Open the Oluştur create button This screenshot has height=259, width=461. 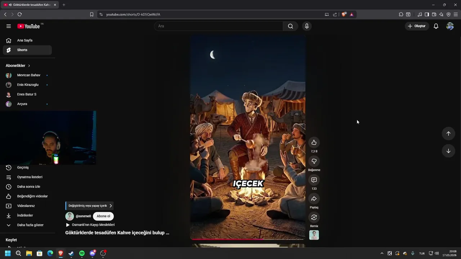[x=417, y=26]
